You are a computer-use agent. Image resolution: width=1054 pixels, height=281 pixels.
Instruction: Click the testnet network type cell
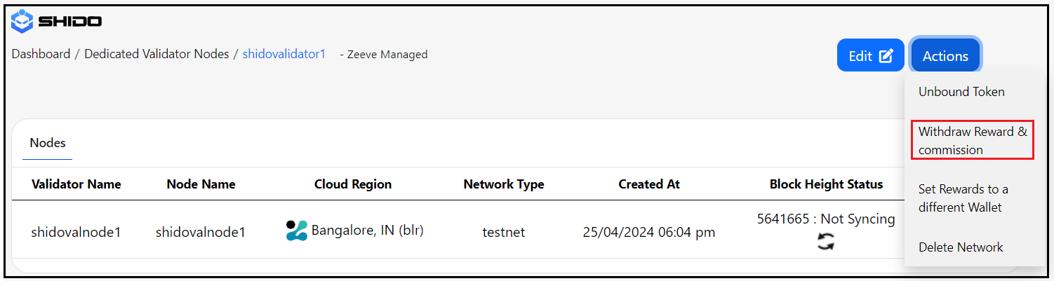point(503,232)
